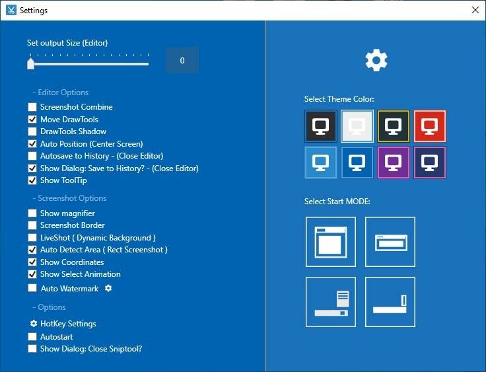Click the '- Editor Options' heading

(x=61, y=93)
